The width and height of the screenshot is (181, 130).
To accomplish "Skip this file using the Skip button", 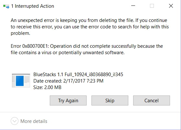I will pyautogui.click(x=110, y=101).
